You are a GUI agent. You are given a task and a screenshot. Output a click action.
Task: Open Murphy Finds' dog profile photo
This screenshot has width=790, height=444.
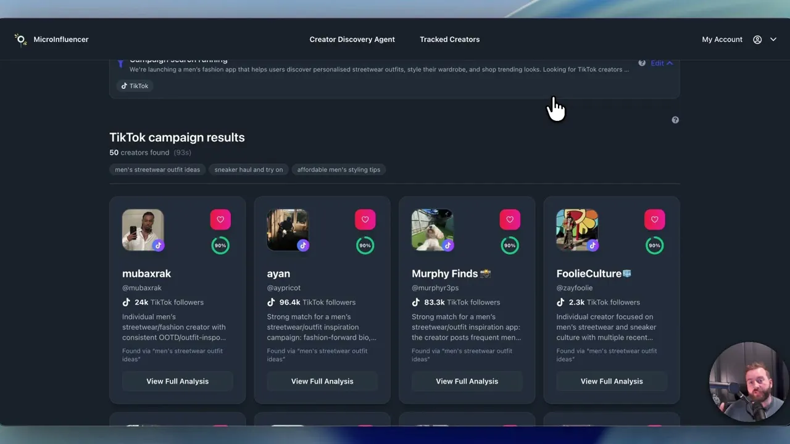pyautogui.click(x=432, y=229)
